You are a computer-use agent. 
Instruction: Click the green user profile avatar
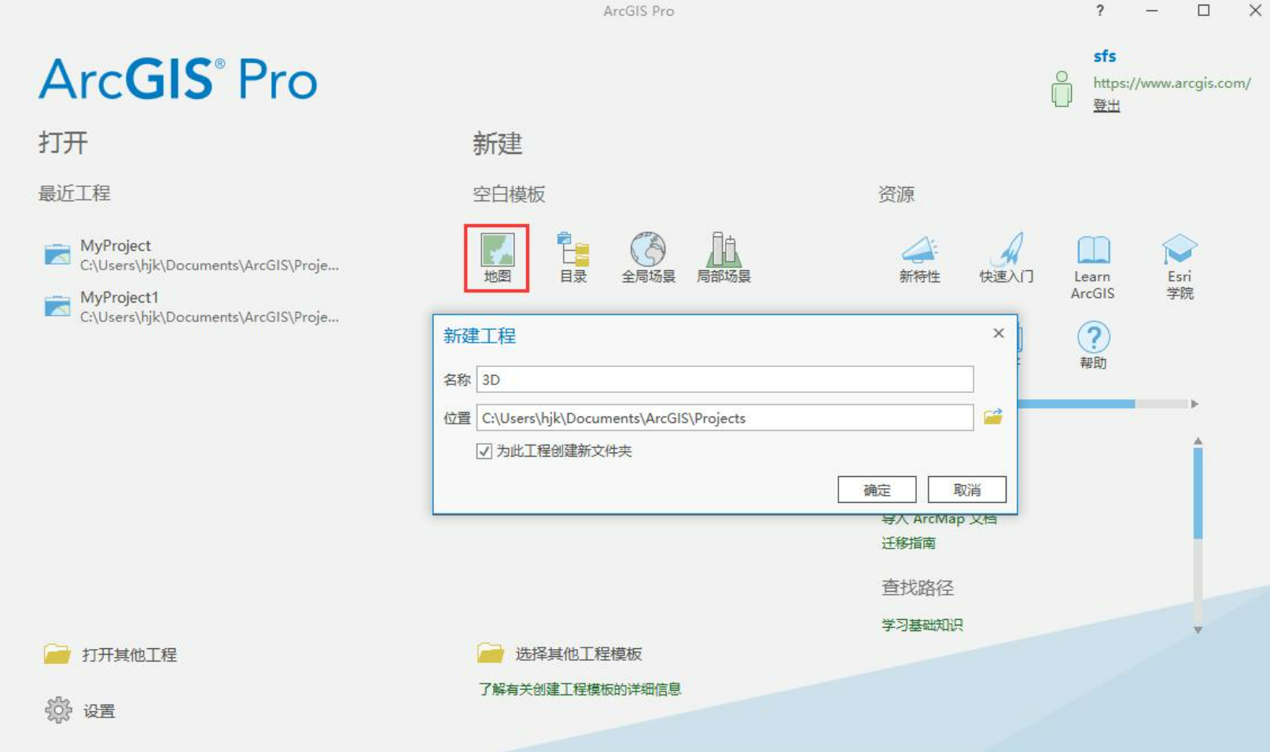click(x=1062, y=89)
